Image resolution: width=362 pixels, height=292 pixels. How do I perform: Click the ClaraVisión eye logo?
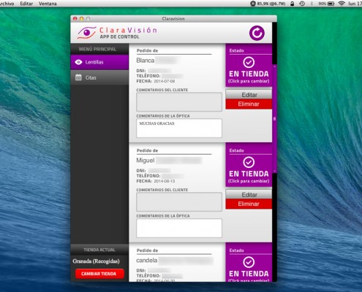click(x=87, y=33)
